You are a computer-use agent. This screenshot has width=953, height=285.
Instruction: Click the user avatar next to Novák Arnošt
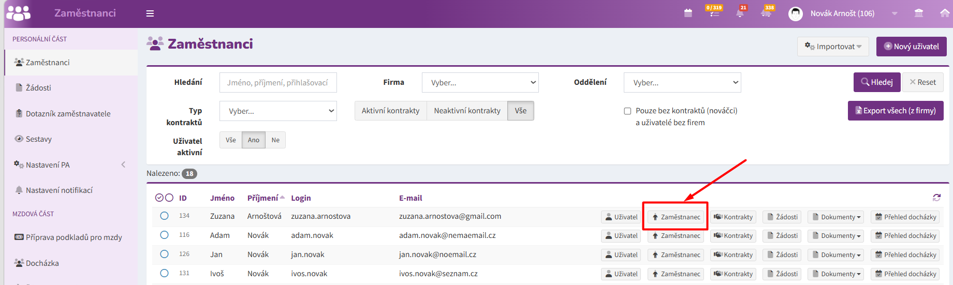pyautogui.click(x=795, y=13)
